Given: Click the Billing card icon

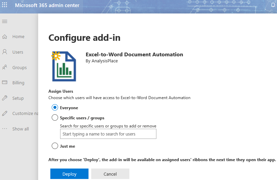Looking at the screenshot, I should (5, 82).
